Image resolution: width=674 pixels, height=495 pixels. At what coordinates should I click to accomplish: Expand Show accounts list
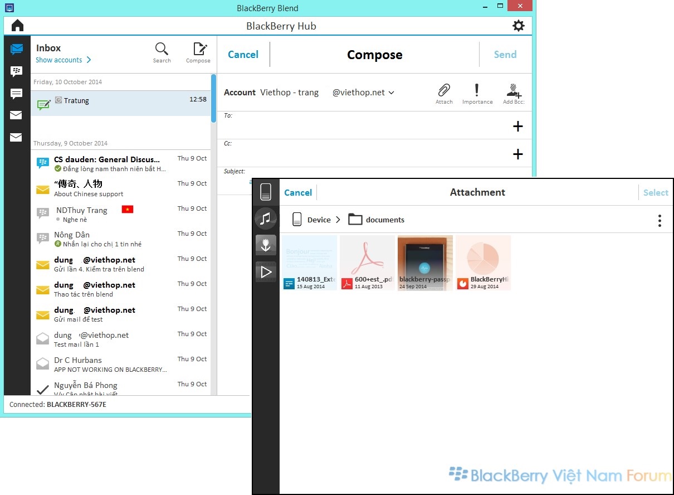[x=63, y=60]
